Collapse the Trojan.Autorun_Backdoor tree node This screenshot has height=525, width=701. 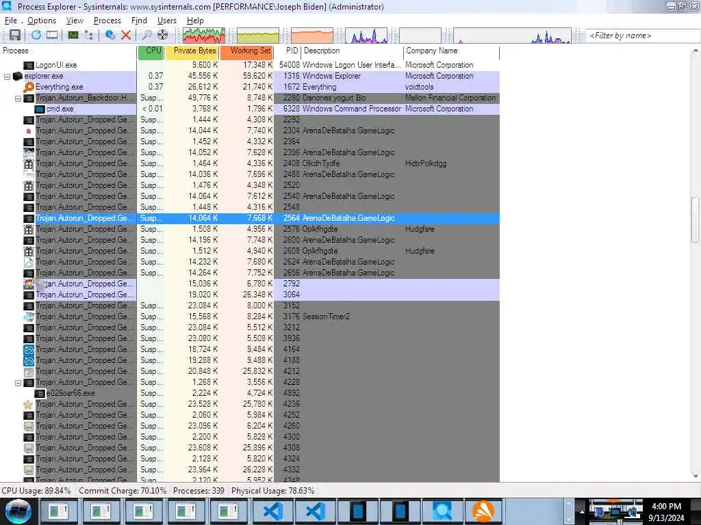[18, 98]
